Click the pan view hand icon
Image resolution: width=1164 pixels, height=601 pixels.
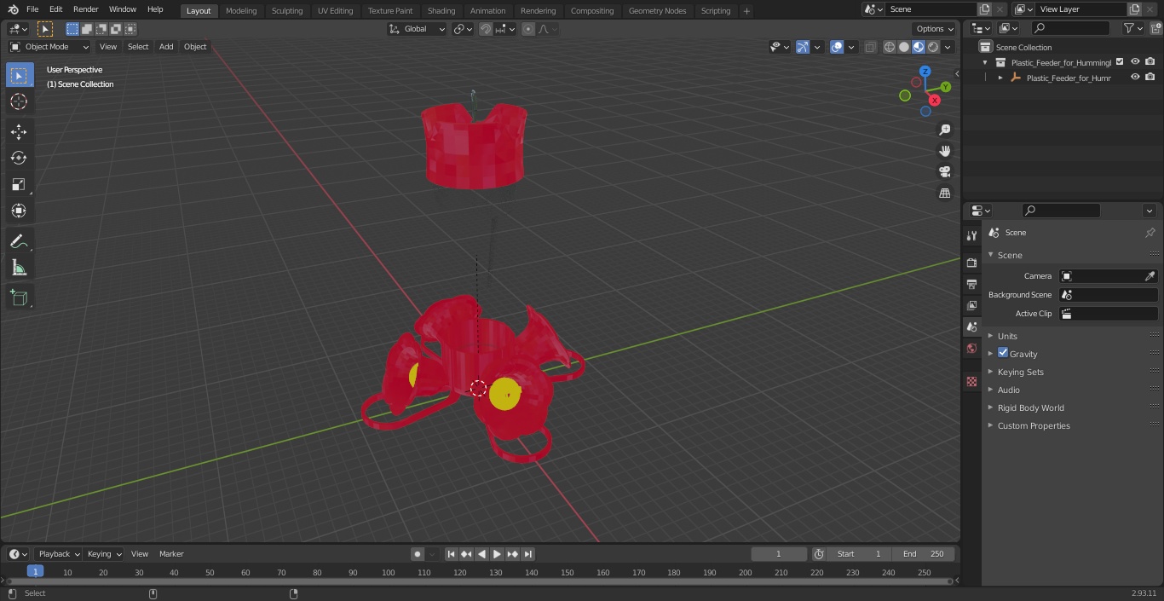[x=945, y=151]
